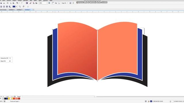Click the outline pen icon in status bar

pyautogui.click(x=170, y=101)
